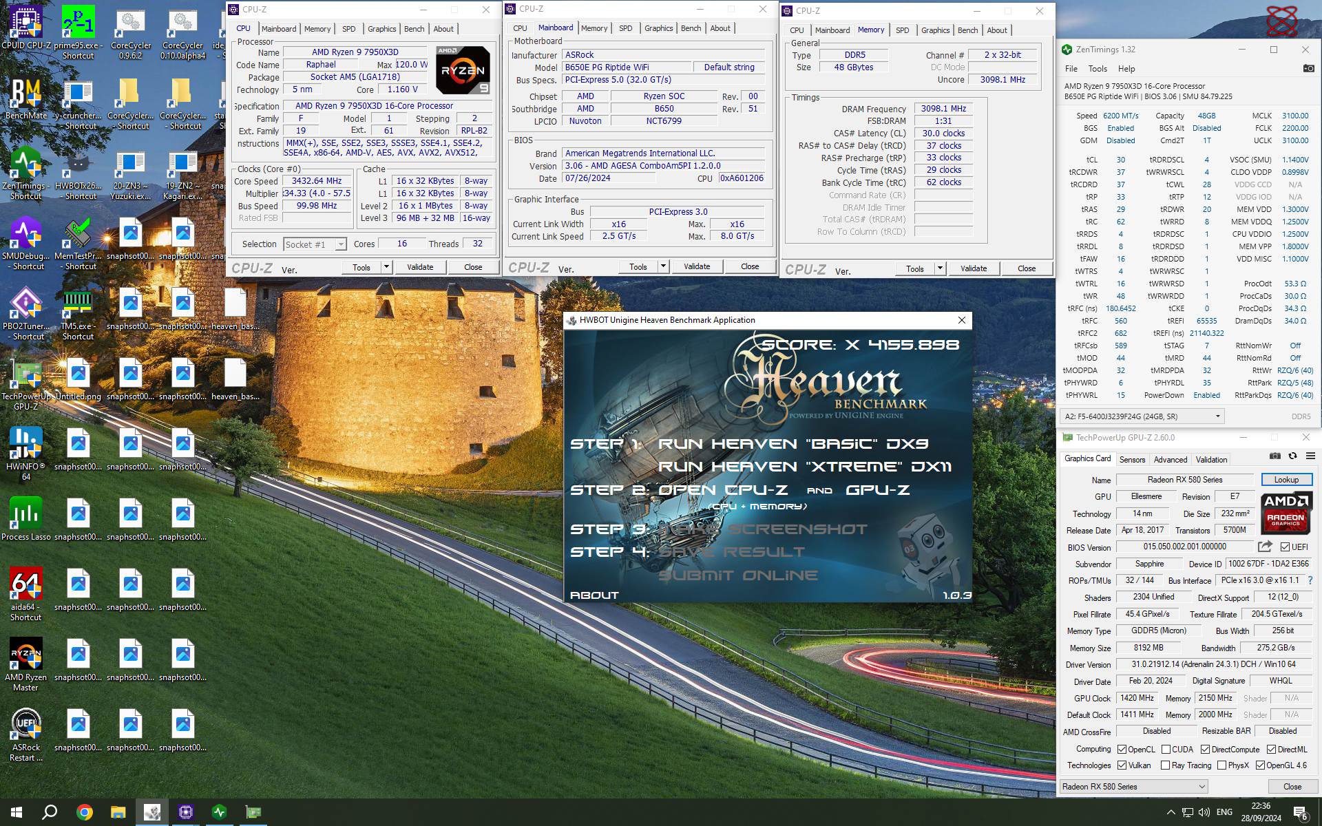Open the HWBOTx265 desktop shortcut
The height and width of the screenshot is (826, 1322).
78,173
